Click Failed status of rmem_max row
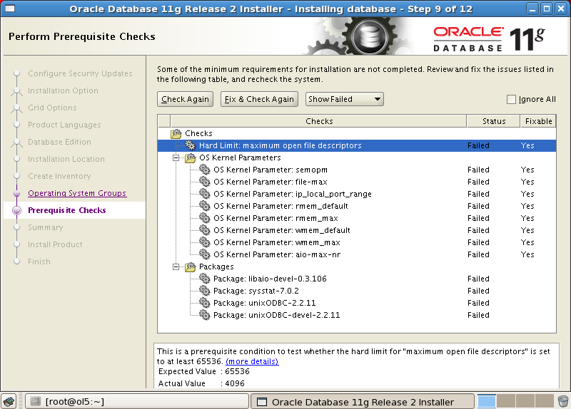This screenshot has width=571, height=409. (478, 218)
